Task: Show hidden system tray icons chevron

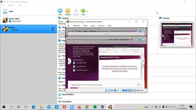Action: pyautogui.click(x=152, y=107)
